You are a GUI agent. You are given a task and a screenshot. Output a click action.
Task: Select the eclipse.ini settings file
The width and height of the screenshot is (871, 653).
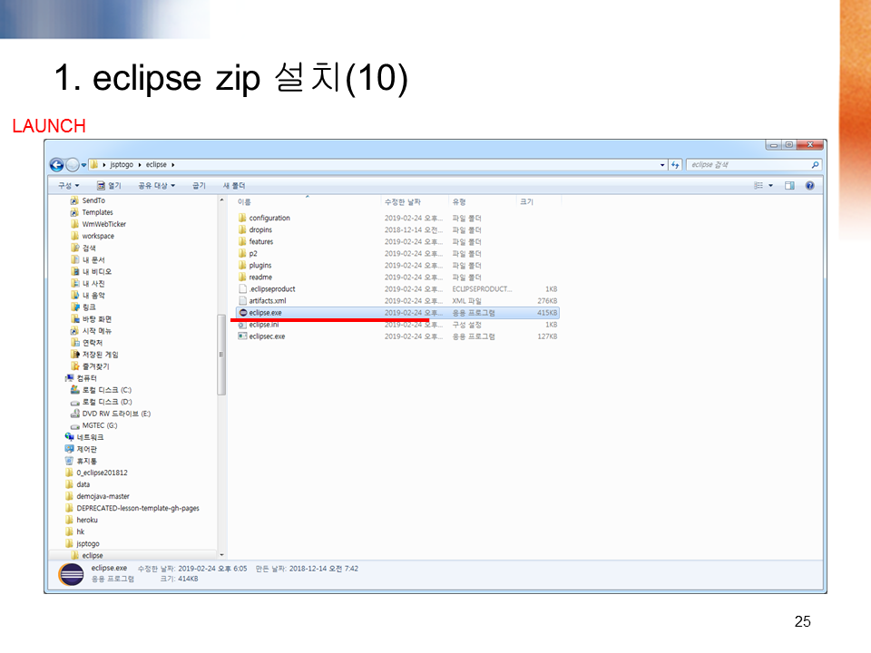tap(397, 325)
